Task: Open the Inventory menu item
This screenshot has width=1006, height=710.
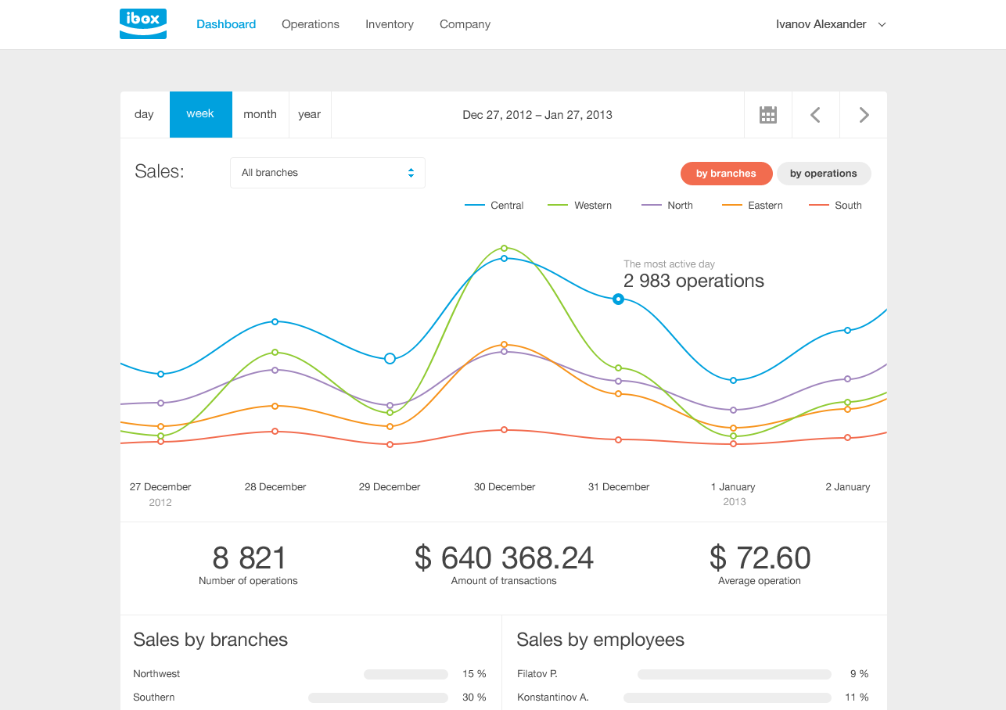Action: [x=390, y=24]
